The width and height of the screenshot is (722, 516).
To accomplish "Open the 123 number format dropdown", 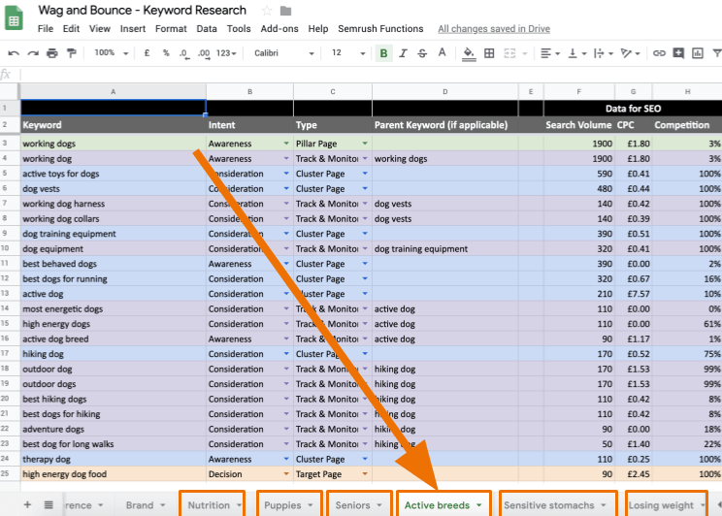I will (226, 53).
